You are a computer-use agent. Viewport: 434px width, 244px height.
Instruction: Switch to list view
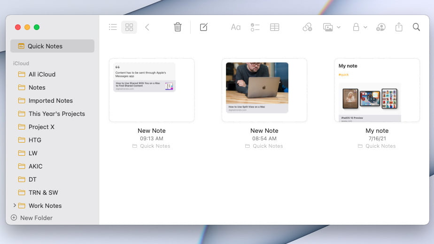(113, 27)
